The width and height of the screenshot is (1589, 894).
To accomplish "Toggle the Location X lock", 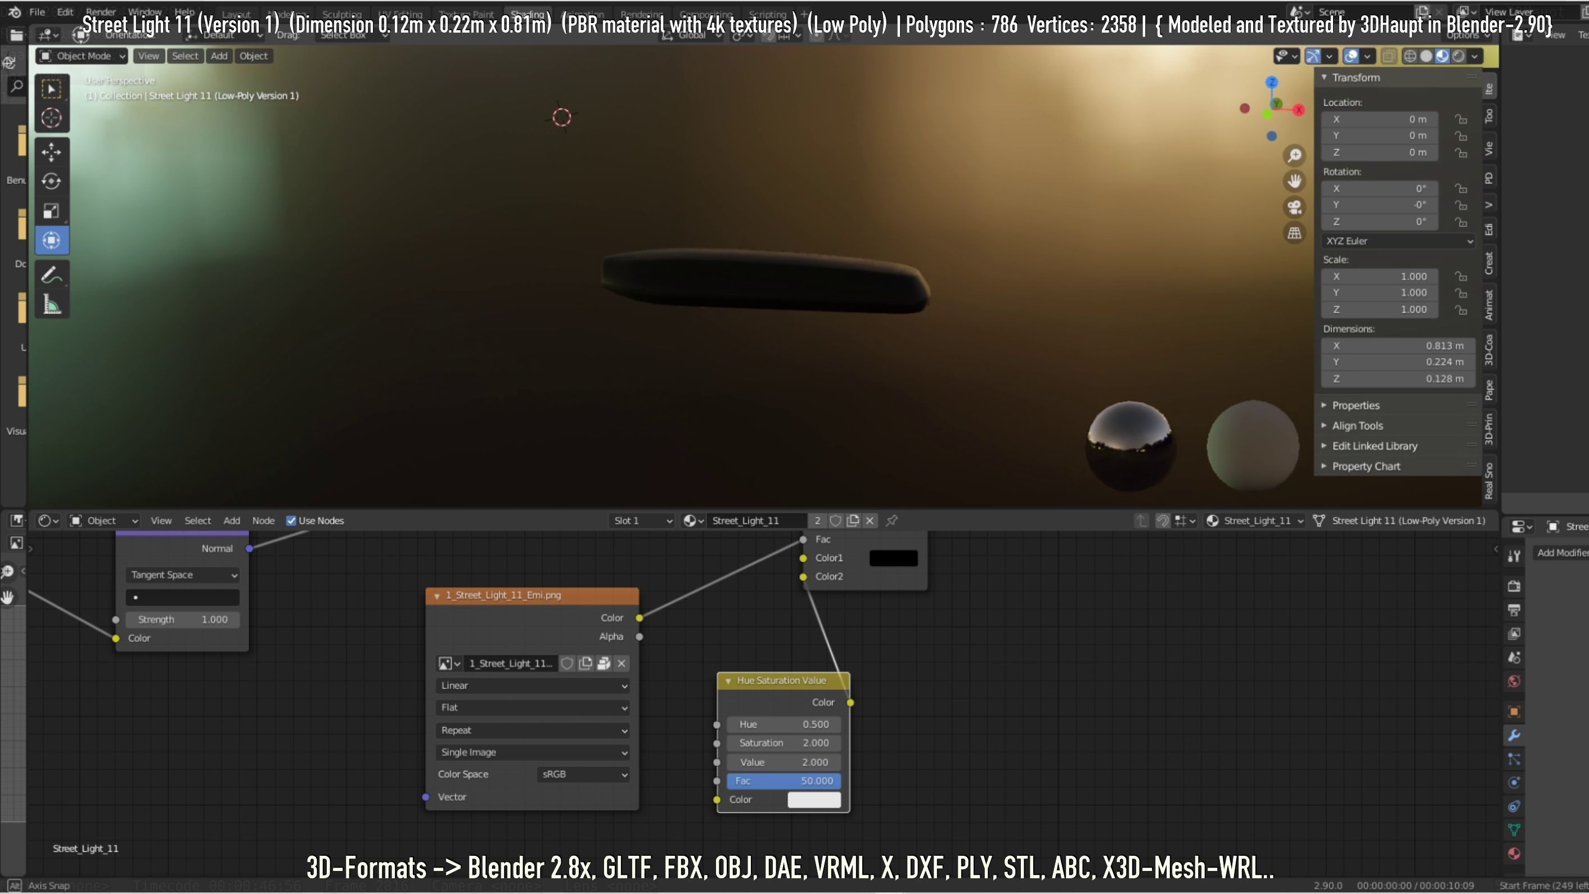I will click(x=1460, y=119).
